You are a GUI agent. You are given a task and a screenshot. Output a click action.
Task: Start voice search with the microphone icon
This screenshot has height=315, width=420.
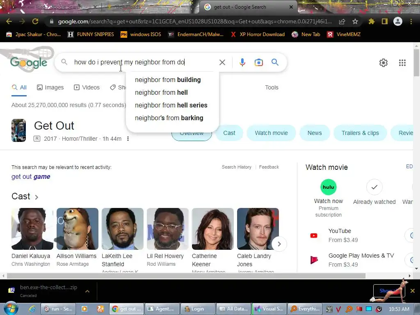[242, 62]
